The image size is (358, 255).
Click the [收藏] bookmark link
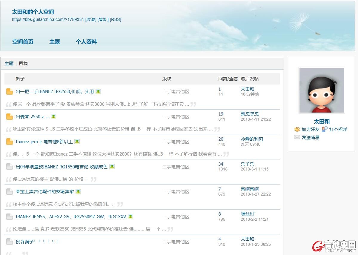pyautogui.click(x=91, y=19)
